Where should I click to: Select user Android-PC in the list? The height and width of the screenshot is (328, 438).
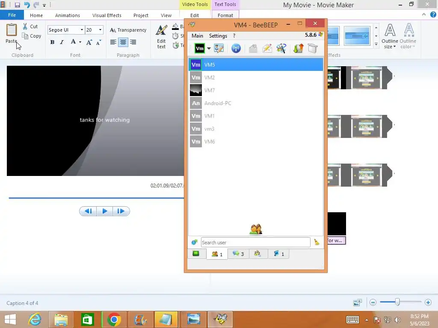coord(256,103)
